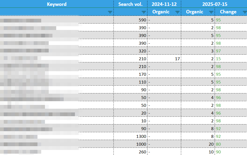Select the 2025-07-15 date header
Viewport: 247px width, 155px height.
(x=215, y=4)
